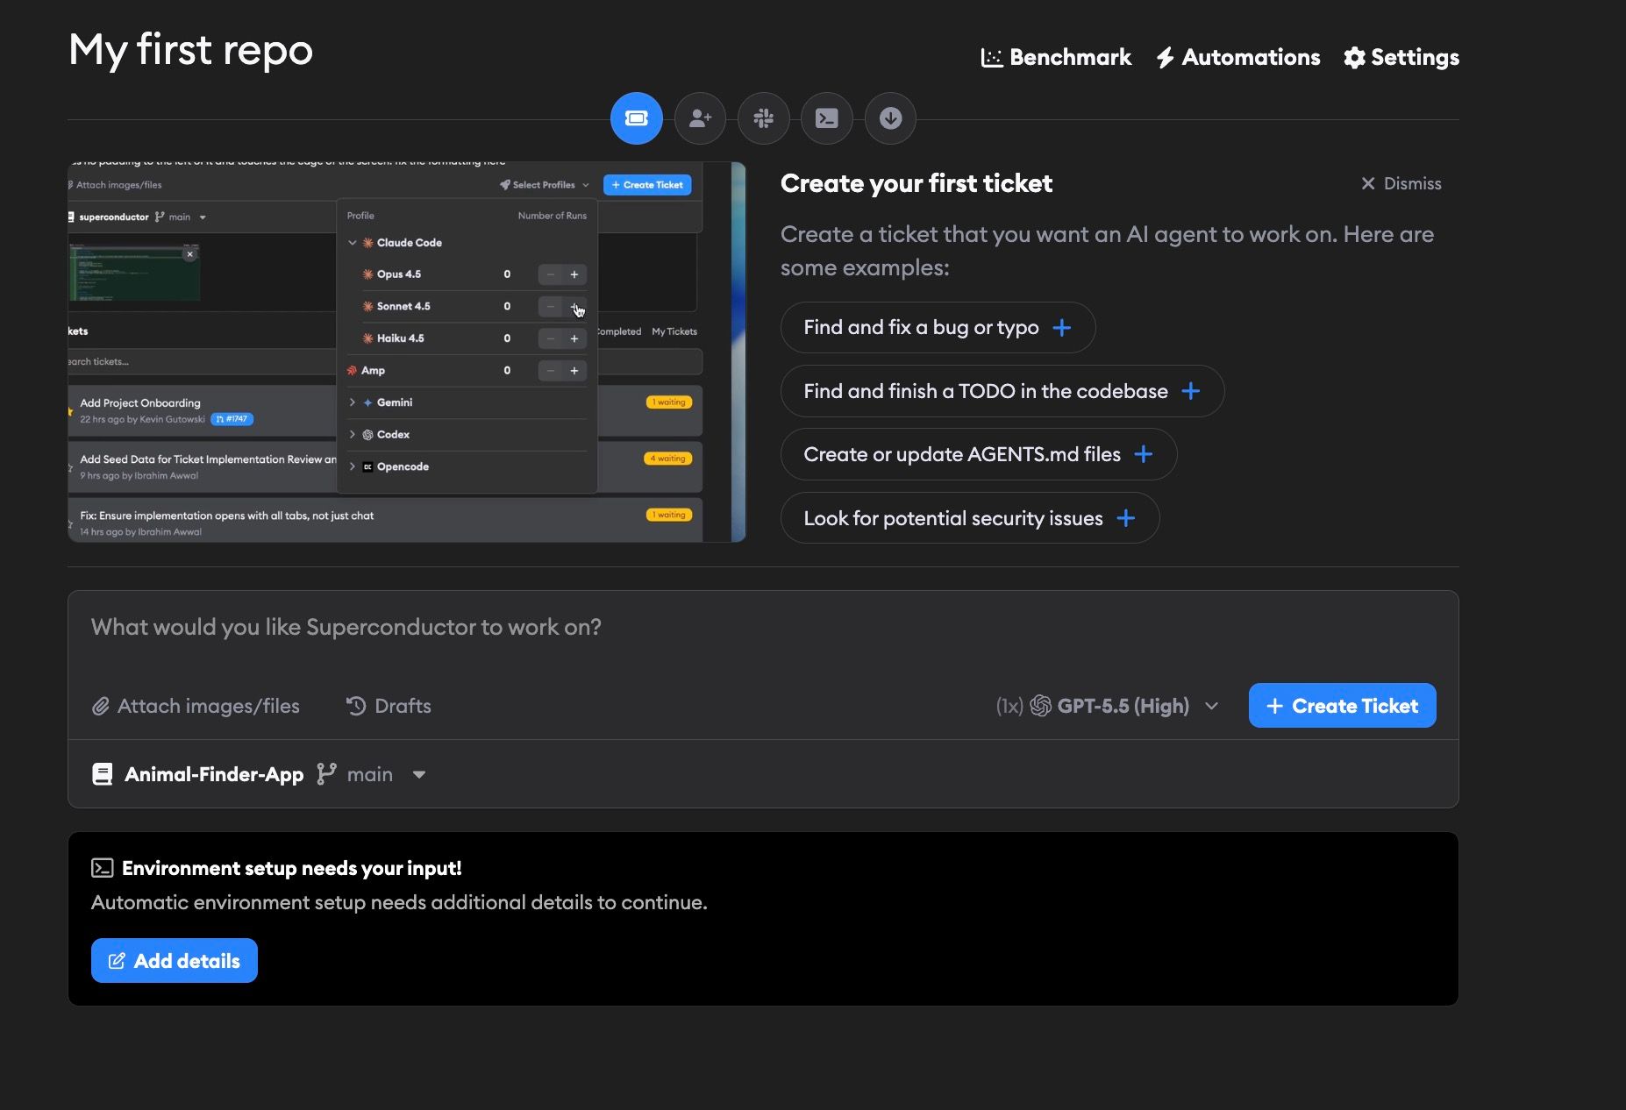Open the invite teammate step icon
Screen dimensions: 1626x1110
[x=700, y=118]
